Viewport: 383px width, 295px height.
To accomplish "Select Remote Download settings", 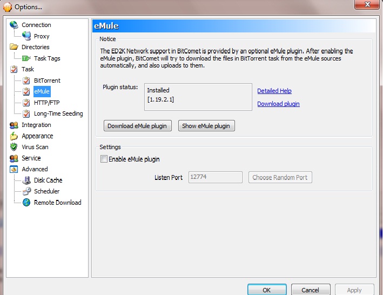I will 57,203.
